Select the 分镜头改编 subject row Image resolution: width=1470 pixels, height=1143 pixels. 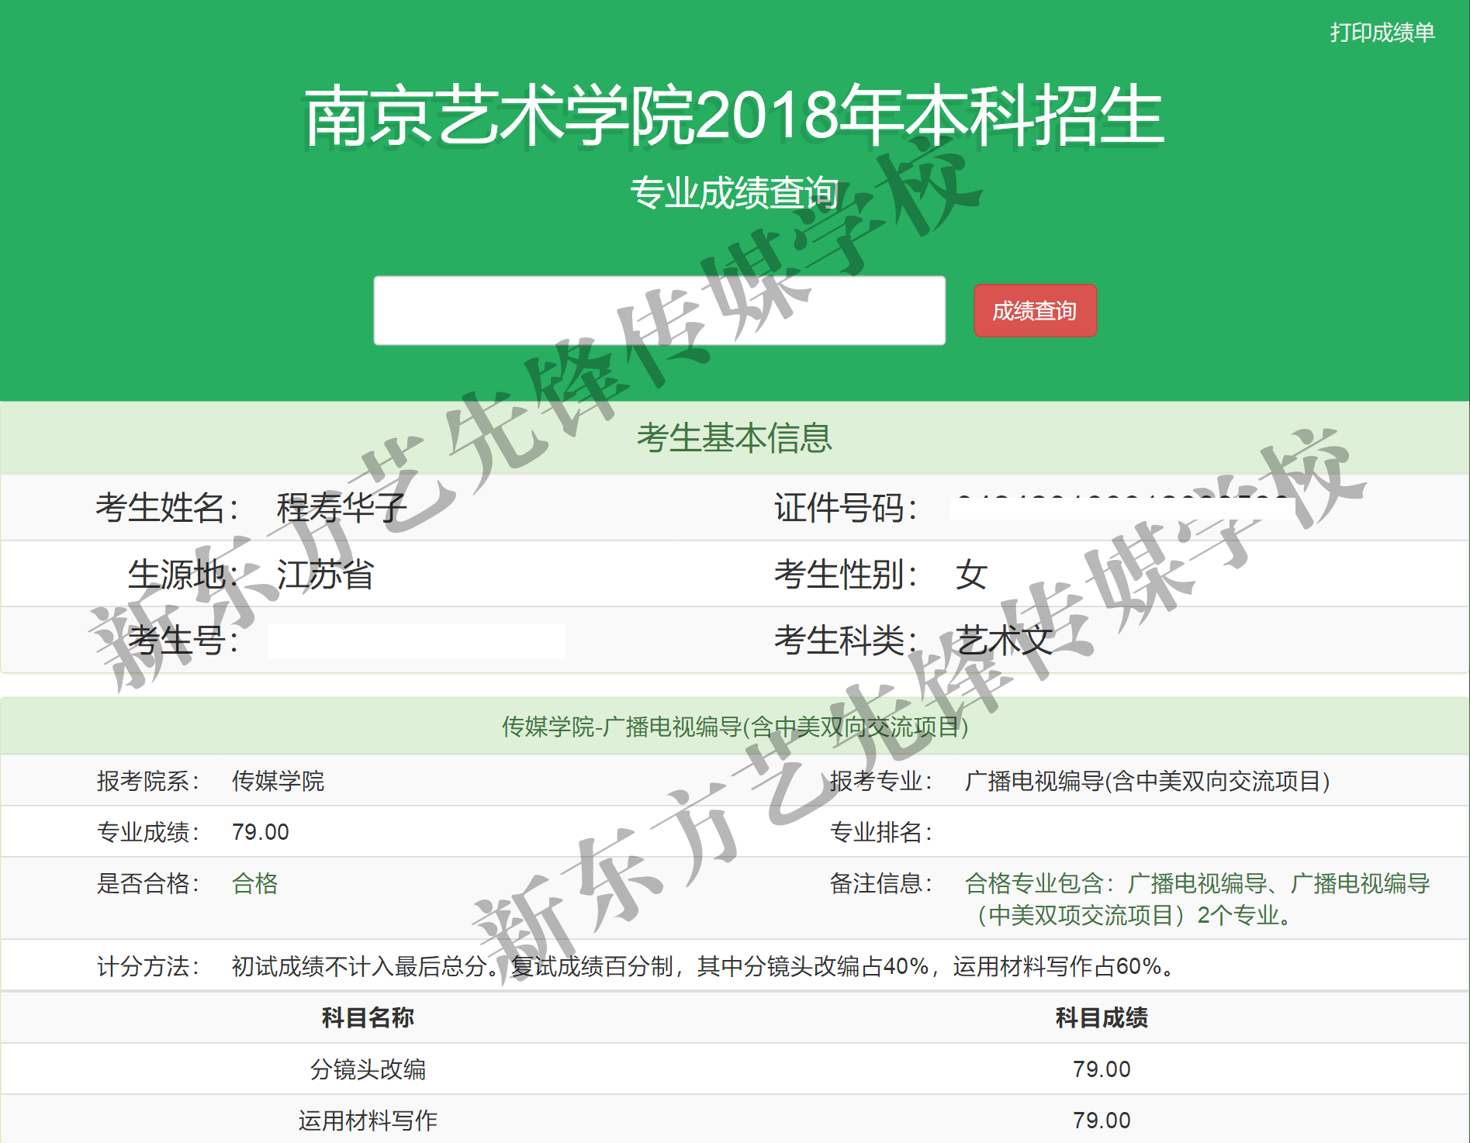point(735,1069)
